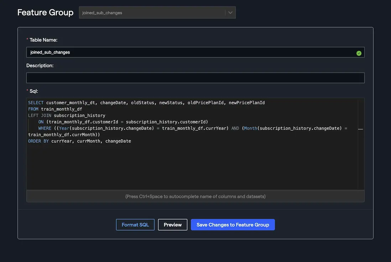
Task: Click the blank area below the SQL query
Action: tap(192, 167)
